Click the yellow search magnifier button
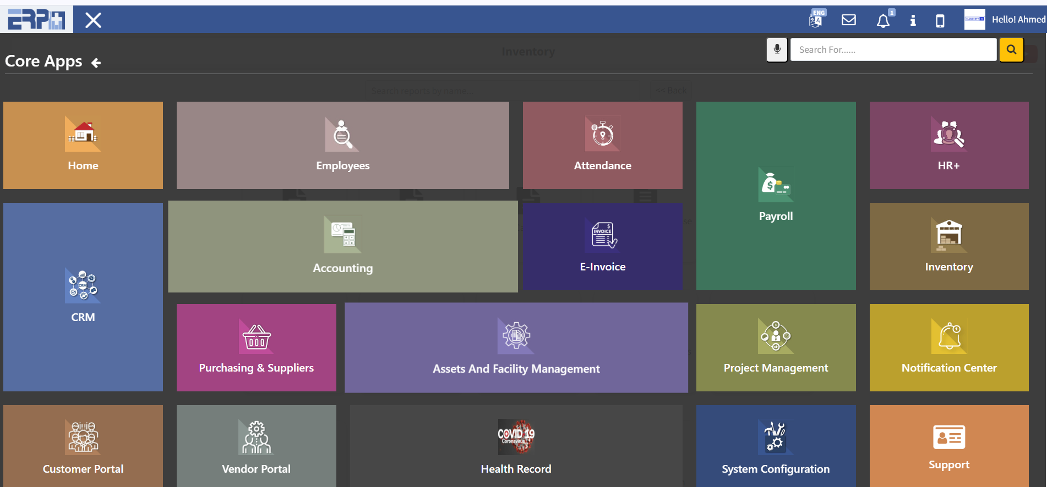Viewport: 1047px width, 487px height. (x=1011, y=49)
